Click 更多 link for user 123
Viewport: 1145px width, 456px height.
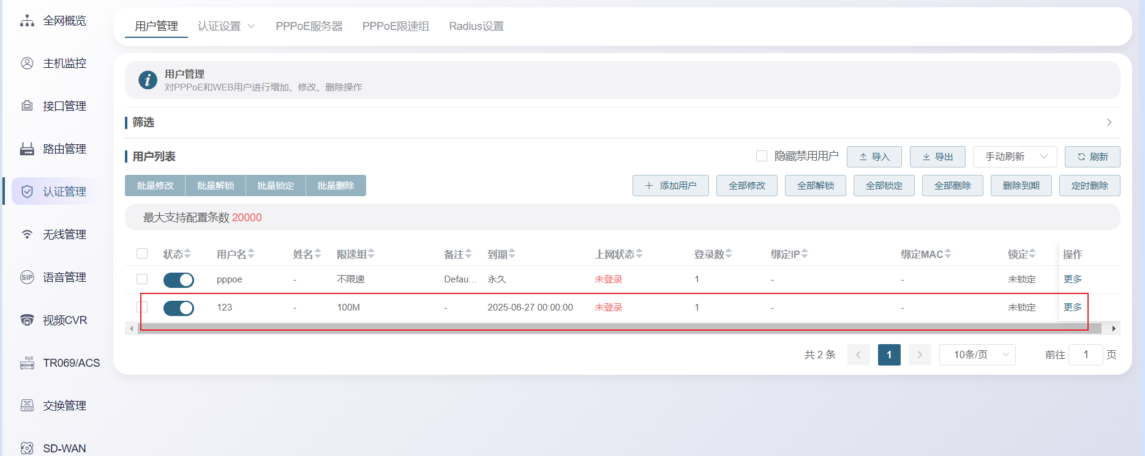1072,307
